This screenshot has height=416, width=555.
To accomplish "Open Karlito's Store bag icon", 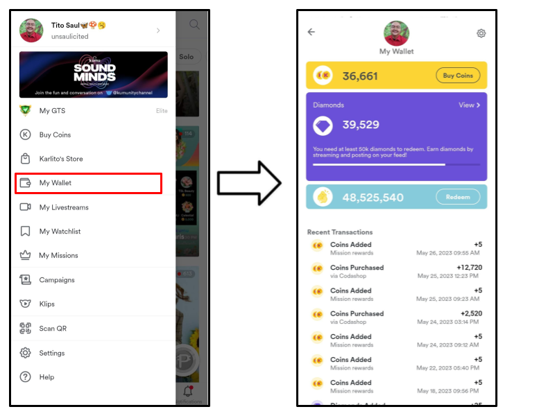I will click(25, 159).
